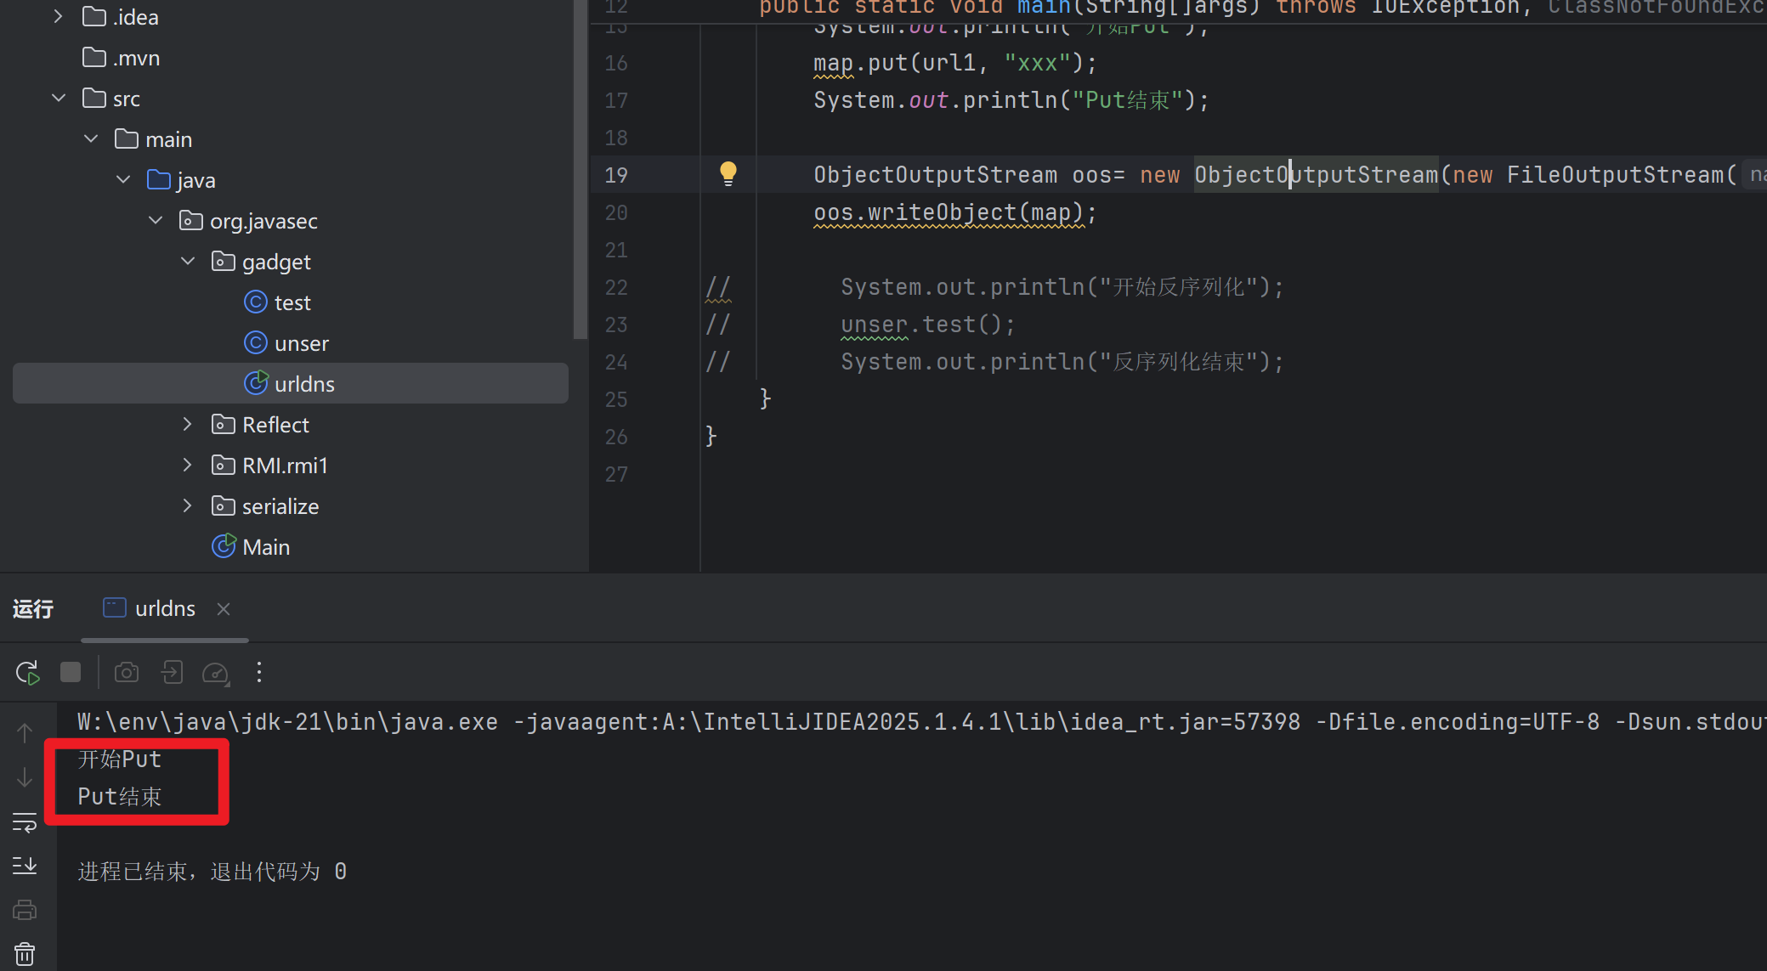Click the console restore layout arrow icon
The image size is (1767, 971).
click(x=172, y=673)
